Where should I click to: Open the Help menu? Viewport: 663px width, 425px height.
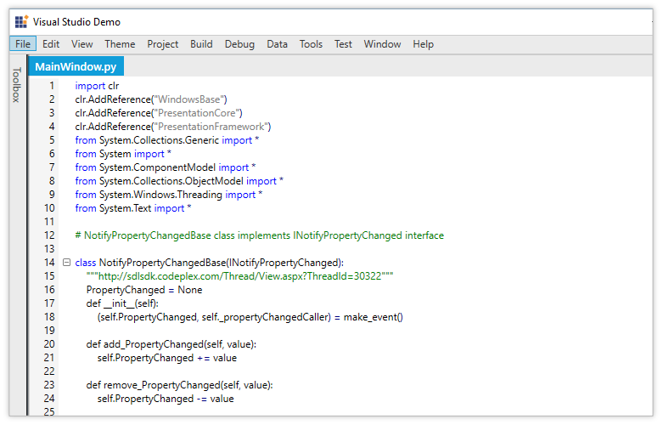(423, 44)
